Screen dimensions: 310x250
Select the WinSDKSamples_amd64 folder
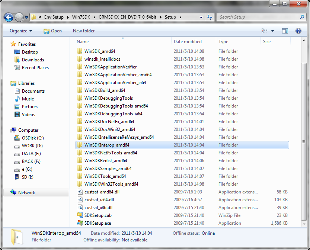click(x=108, y=169)
